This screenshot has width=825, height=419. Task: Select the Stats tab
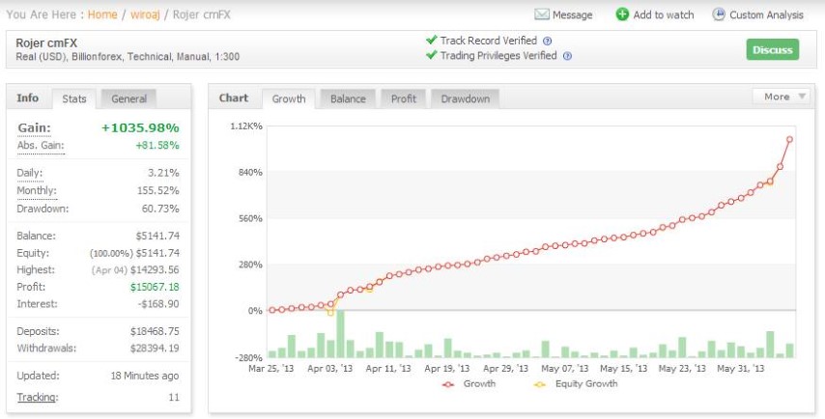(x=73, y=98)
